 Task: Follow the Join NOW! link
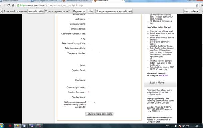pyautogui.click(x=163, y=75)
